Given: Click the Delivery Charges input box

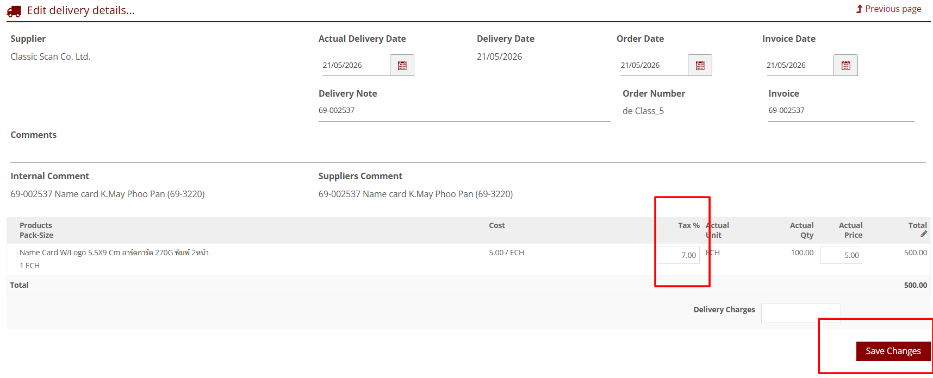Looking at the screenshot, I should pos(801,313).
